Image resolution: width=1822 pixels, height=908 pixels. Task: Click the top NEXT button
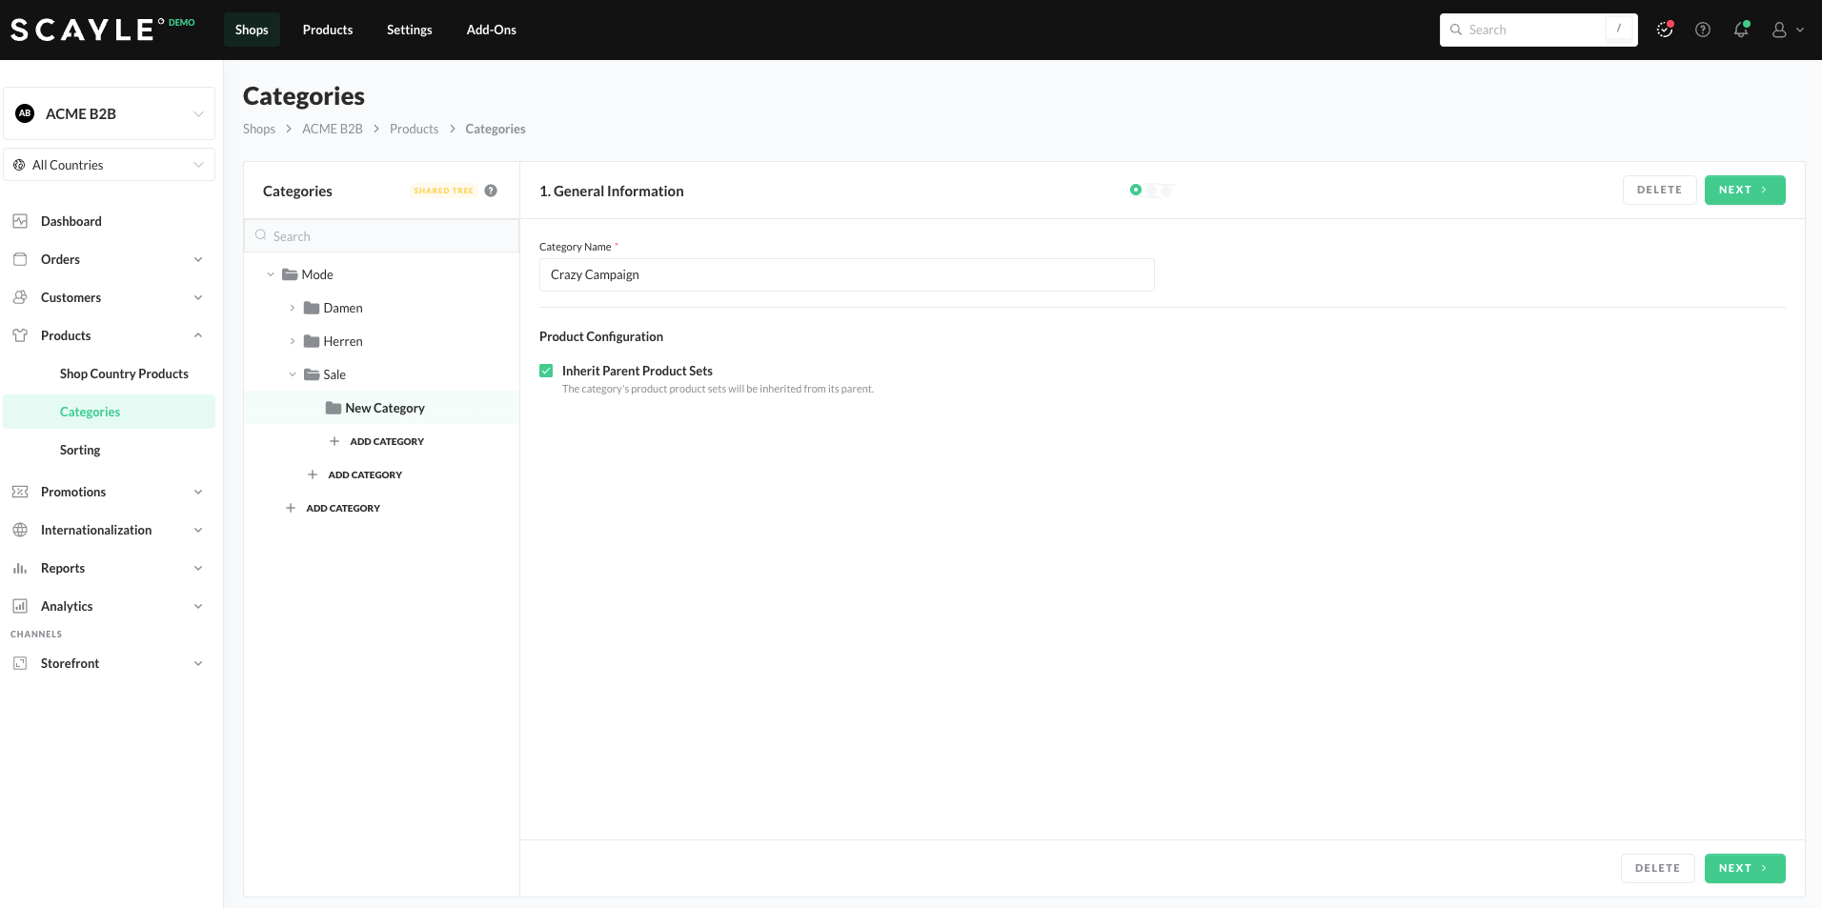pos(1744,190)
